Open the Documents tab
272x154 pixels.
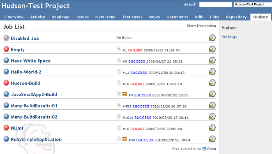coord(177,17)
